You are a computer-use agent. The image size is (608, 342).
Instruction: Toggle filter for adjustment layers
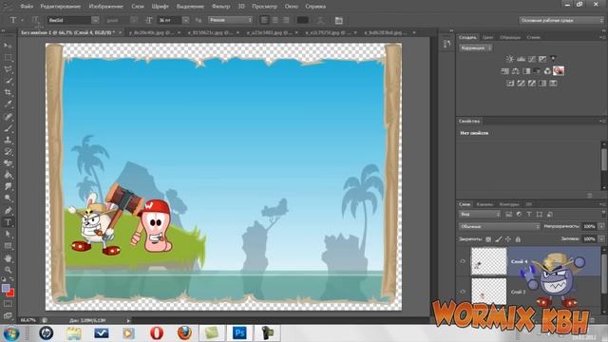coord(519,214)
